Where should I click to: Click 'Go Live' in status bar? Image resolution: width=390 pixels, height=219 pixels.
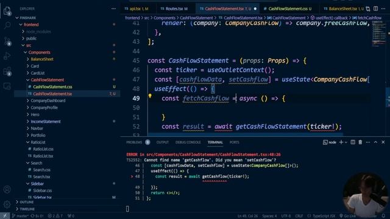348,216
